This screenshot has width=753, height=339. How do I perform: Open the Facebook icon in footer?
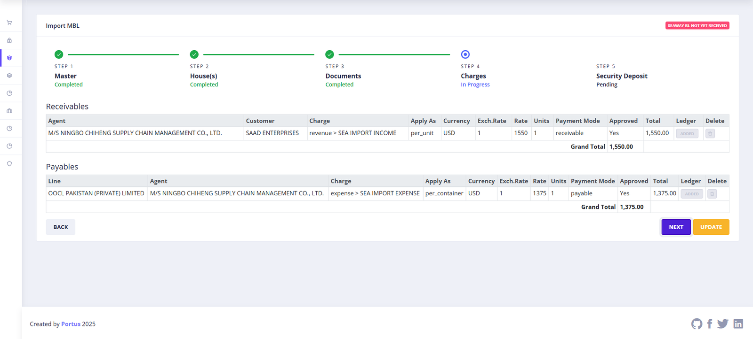point(709,324)
